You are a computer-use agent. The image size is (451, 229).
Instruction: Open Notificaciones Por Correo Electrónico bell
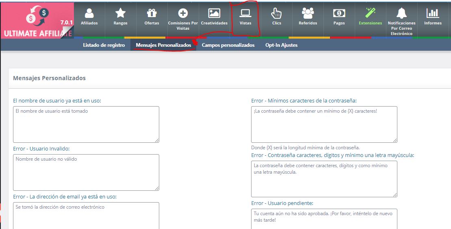coord(401,13)
